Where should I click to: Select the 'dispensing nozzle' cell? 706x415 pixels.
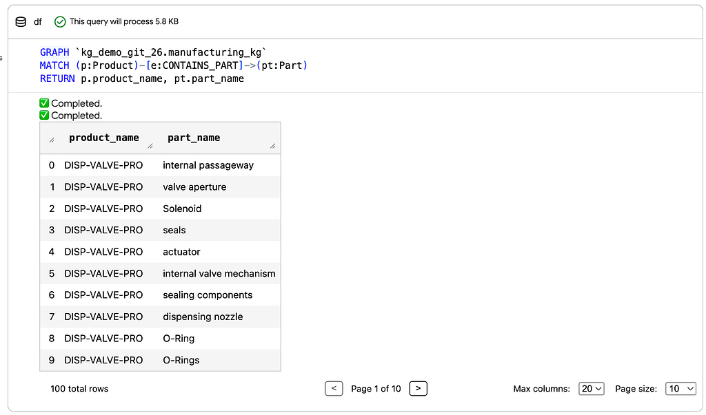coord(203,317)
